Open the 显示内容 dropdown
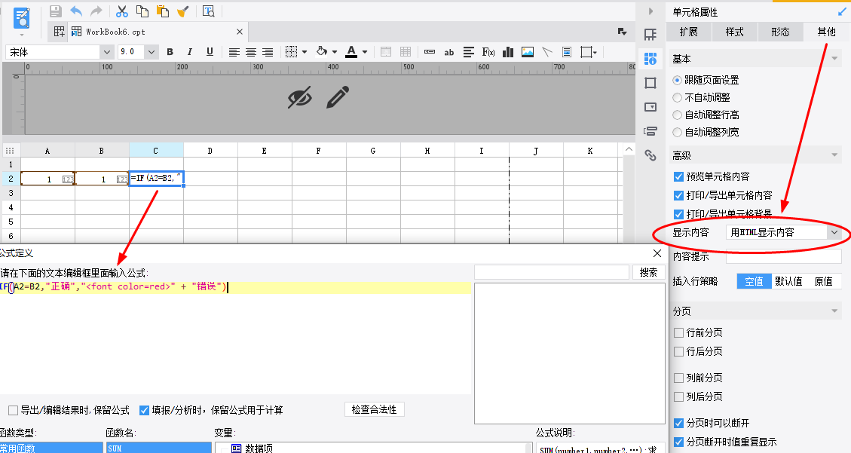 tap(833, 233)
